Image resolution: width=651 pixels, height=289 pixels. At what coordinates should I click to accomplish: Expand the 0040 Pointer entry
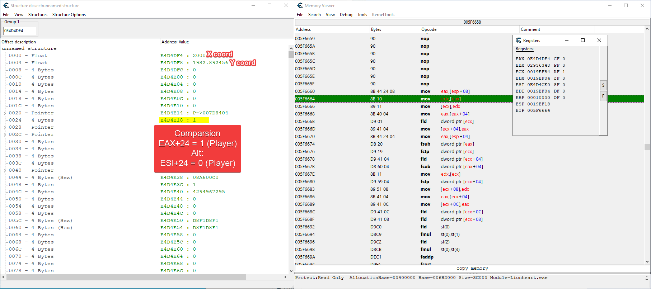pos(5,170)
